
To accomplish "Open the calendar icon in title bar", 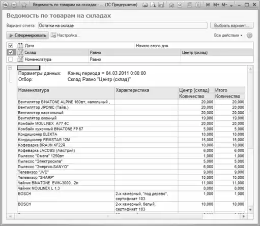I will click(198, 5).
